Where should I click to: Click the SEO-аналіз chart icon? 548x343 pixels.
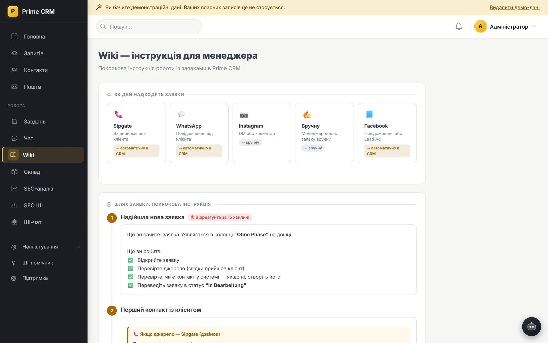14,189
